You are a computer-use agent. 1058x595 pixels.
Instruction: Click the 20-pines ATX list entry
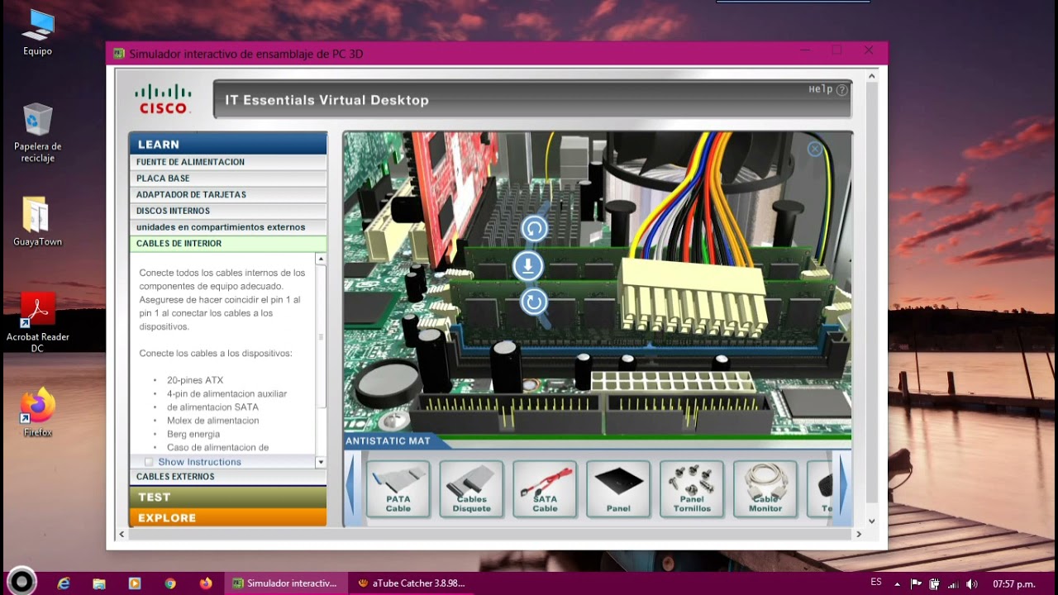195,380
